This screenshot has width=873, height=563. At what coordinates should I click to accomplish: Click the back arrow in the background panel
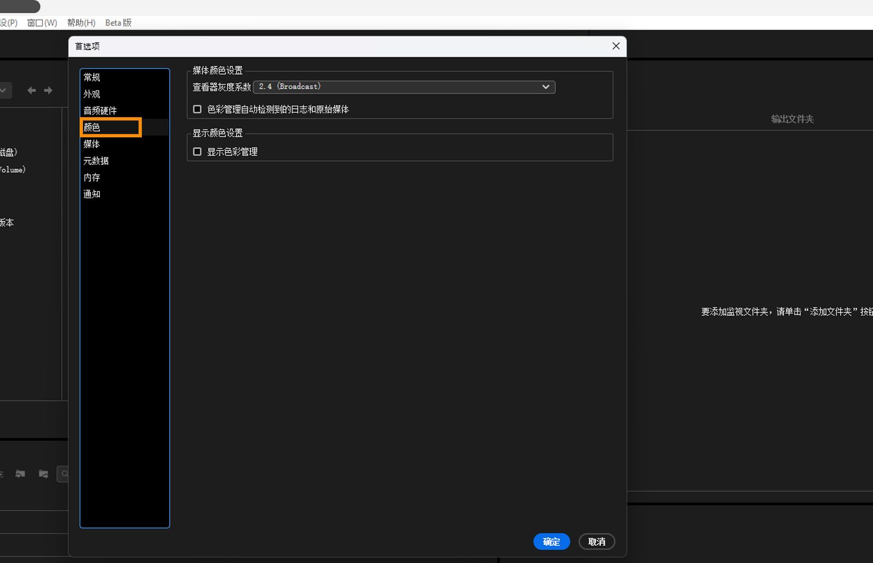[x=32, y=90]
